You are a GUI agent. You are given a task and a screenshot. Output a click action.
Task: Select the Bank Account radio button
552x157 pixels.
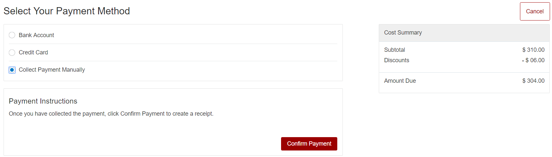pyautogui.click(x=12, y=35)
